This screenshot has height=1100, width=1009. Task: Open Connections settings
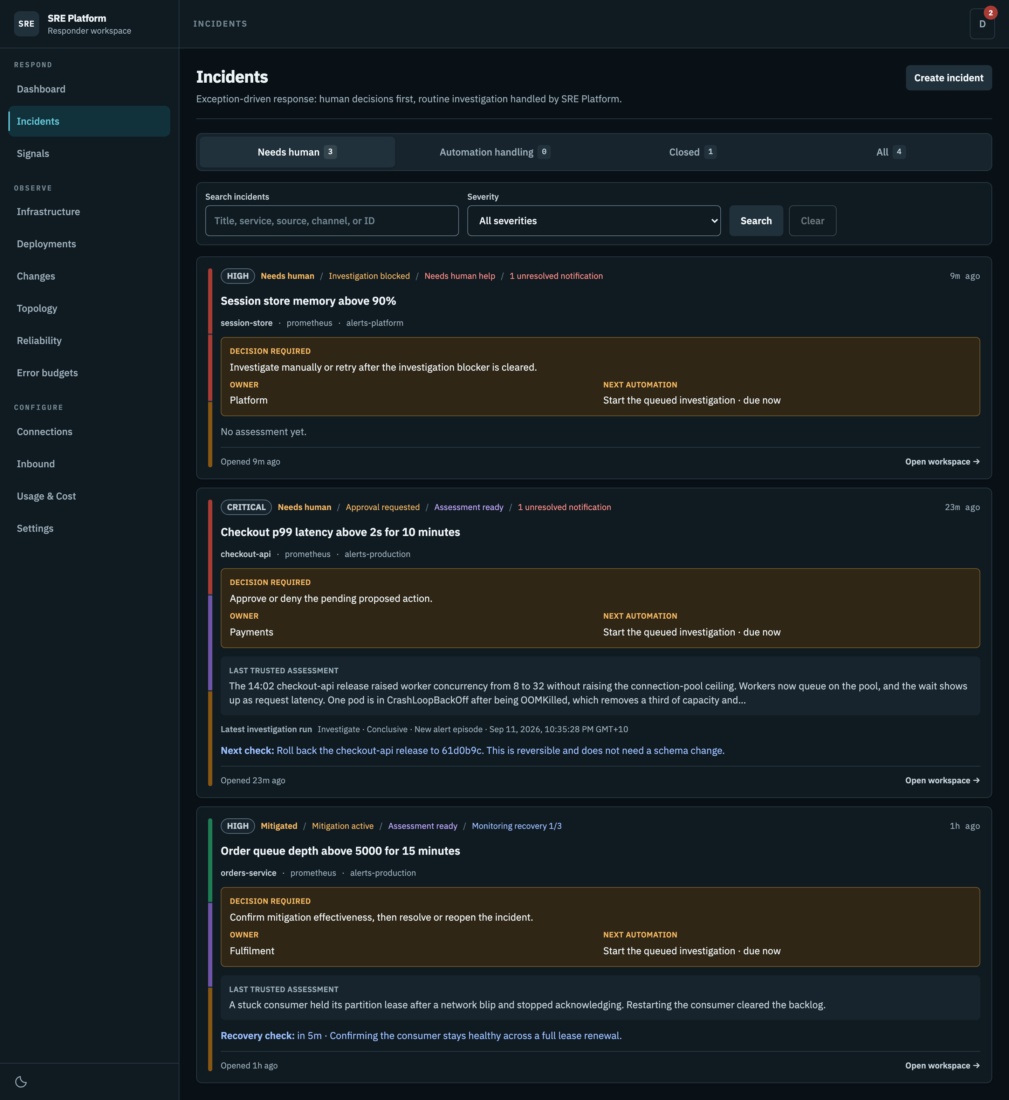coord(90,432)
